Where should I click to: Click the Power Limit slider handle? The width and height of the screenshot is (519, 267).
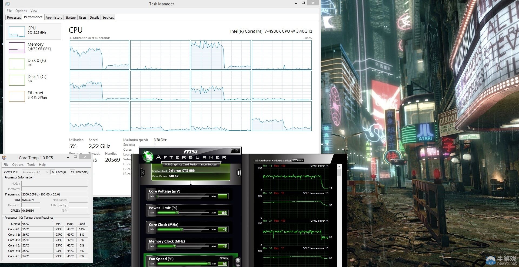pos(177,213)
